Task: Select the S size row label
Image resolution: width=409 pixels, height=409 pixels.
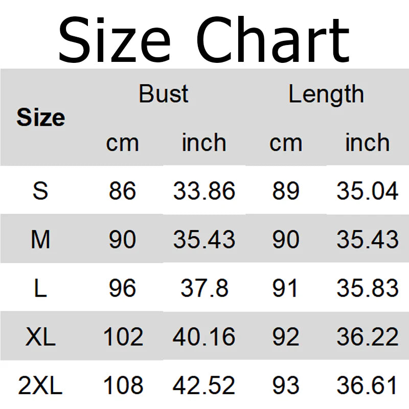Action: [40, 191]
